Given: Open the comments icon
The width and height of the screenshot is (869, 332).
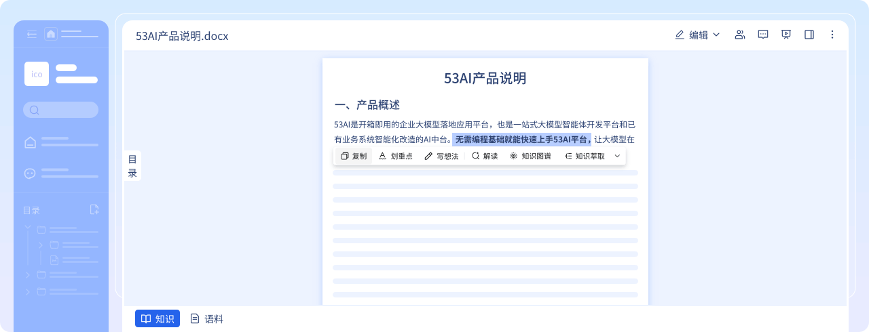Looking at the screenshot, I should [763, 35].
